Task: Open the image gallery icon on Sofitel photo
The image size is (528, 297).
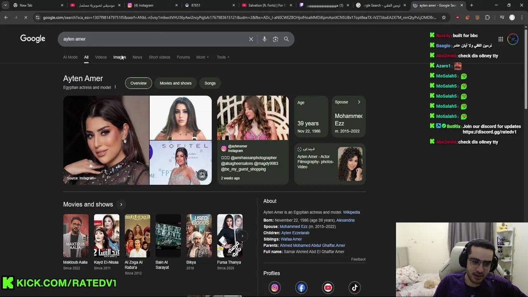Action: pyautogui.click(x=202, y=175)
